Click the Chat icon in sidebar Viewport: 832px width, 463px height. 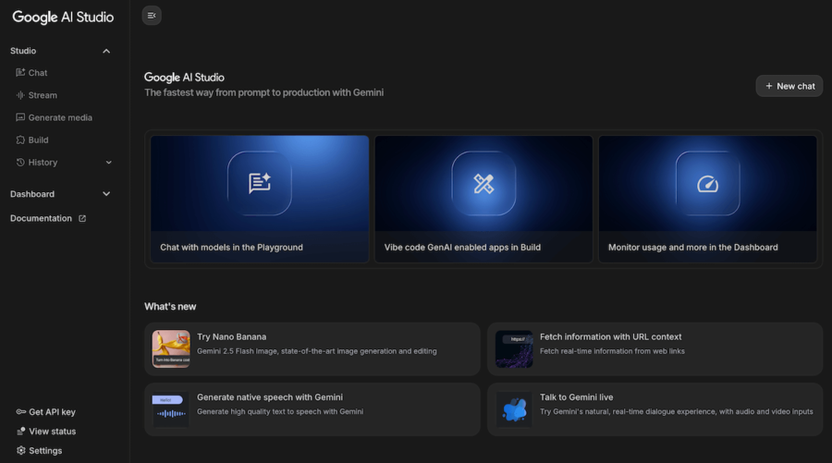tap(20, 73)
